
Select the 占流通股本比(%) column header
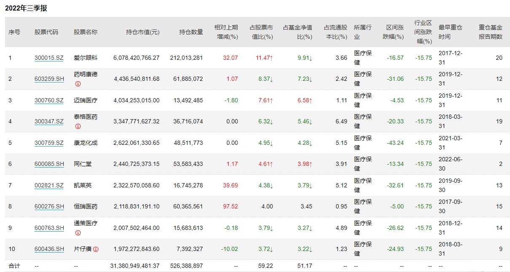coord(335,32)
